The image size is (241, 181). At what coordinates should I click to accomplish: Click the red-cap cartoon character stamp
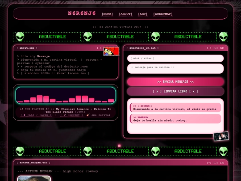coord(111,51)
